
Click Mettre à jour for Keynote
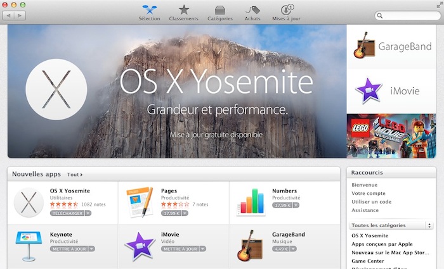point(69,249)
